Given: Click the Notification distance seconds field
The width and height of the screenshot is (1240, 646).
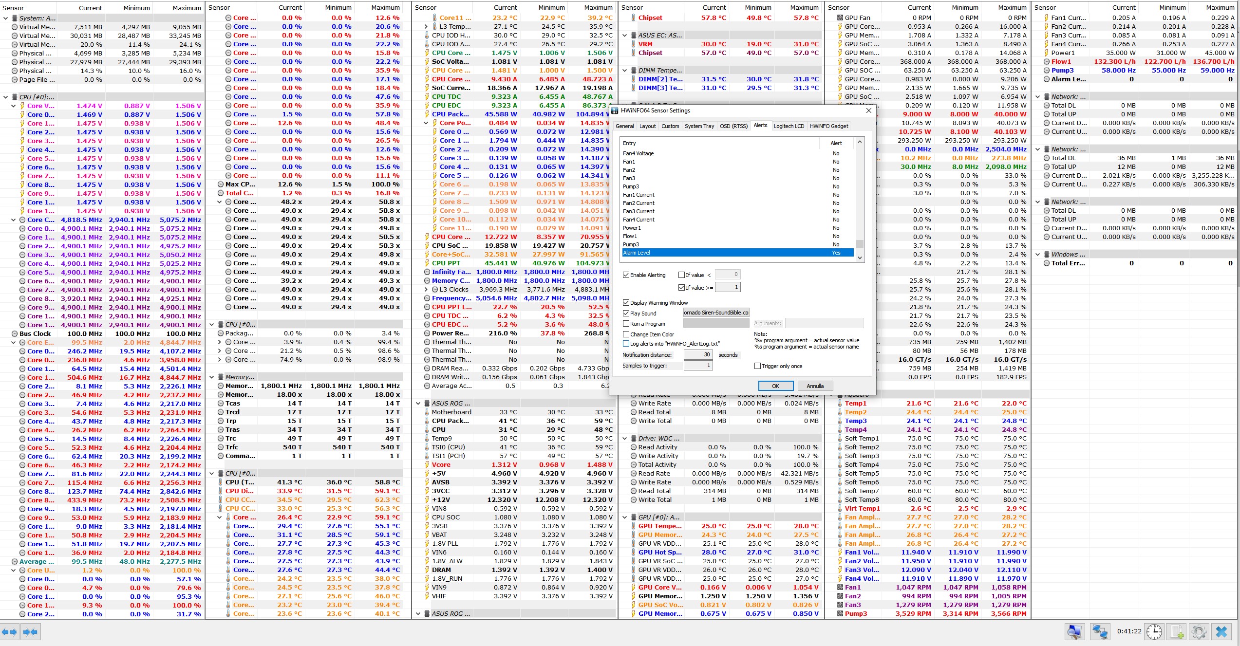Looking at the screenshot, I should click(x=698, y=355).
